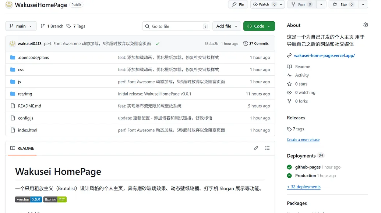Click Create a new release
This screenshot has height=213, width=381.
(x=303, y=140)
